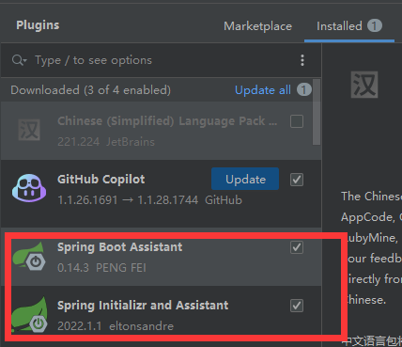Click the Chinese Language Pack list icon
Screen dimensions: 402x347
[x=29, y=130]
